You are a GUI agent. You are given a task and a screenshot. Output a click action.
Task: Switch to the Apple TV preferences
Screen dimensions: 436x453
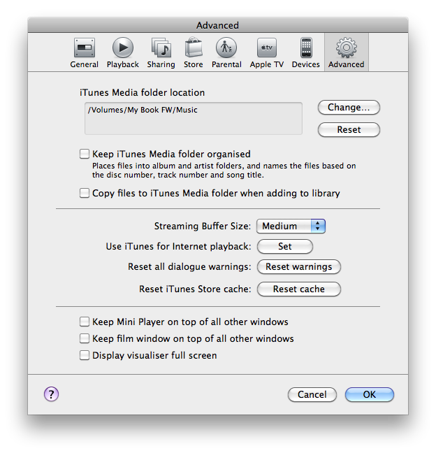[267, 52]
